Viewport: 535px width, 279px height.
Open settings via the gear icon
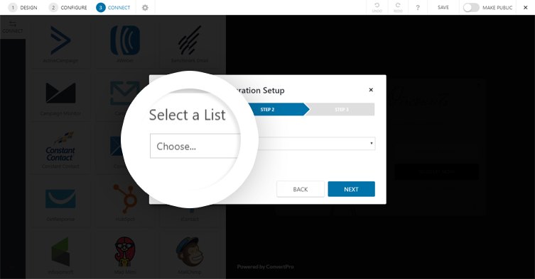pyautogui.click(x=145, y=8)
